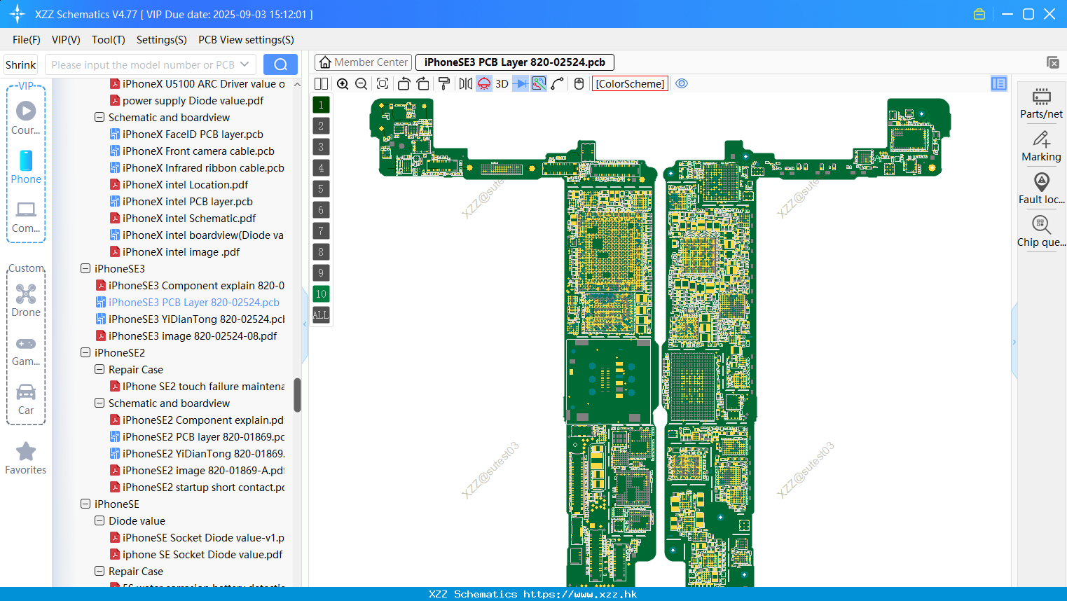Open the model number dropdown arrow
Viewport: 1067px width, 601px height.
245,64
